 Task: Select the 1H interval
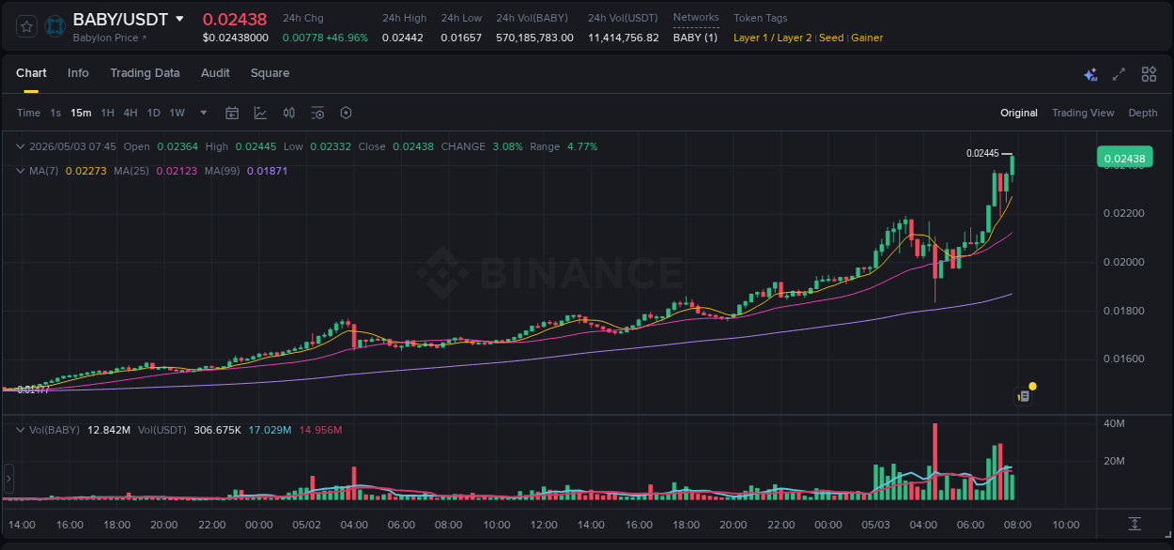coord(108,113)
